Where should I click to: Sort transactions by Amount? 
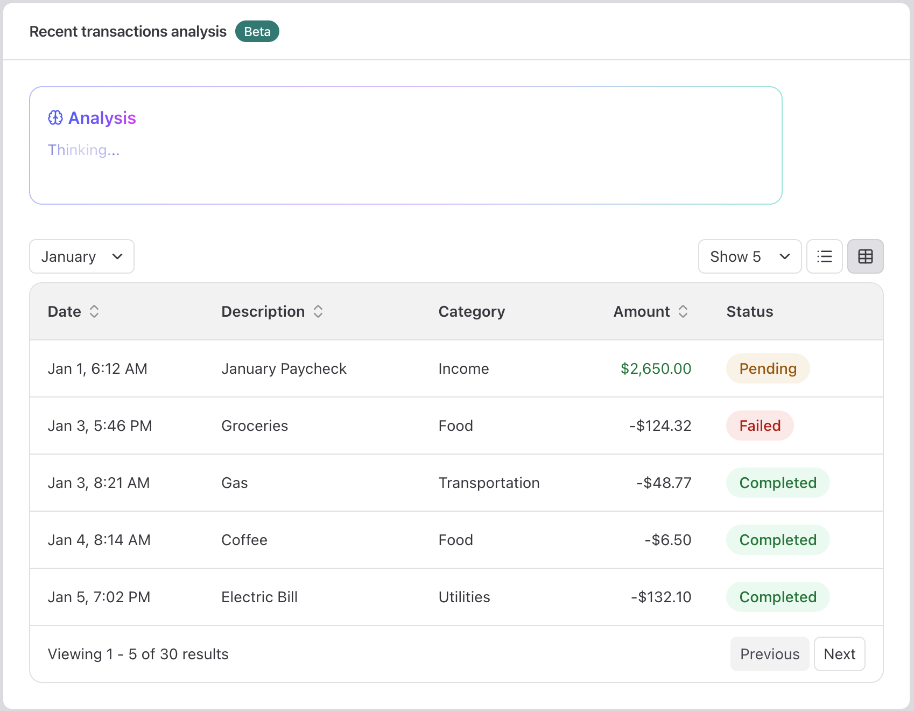click(x=683, y=311)
